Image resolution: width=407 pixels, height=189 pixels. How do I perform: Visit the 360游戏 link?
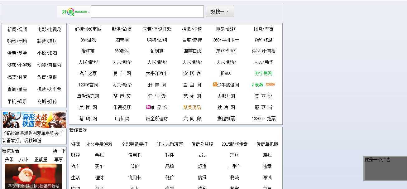(88, 40)
